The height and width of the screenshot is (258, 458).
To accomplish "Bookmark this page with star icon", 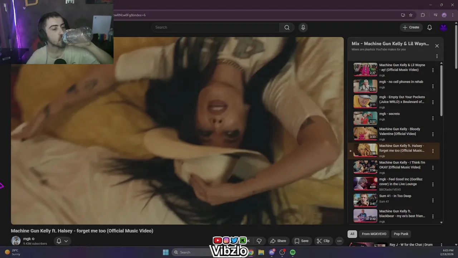I will pos(411,15).
